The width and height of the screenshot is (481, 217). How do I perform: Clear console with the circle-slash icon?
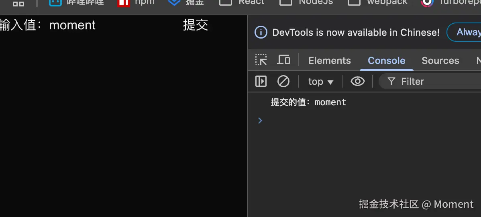(x=283, y=81)
